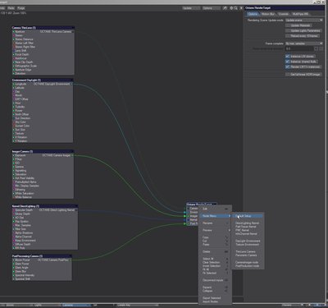Screen dimensions: 328x308
Task: Switch to the Motion Blur tab
Action: pyautogui.click(x=268, y=14)
